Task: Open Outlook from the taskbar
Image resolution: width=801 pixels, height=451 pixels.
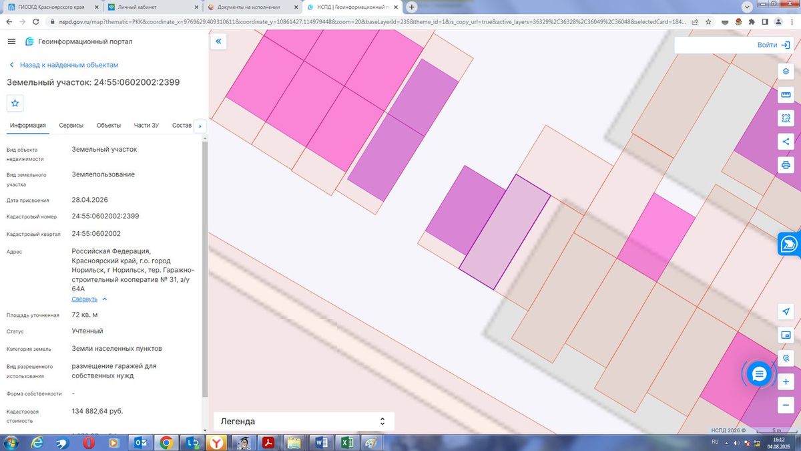Action: [x=140, y=442]
